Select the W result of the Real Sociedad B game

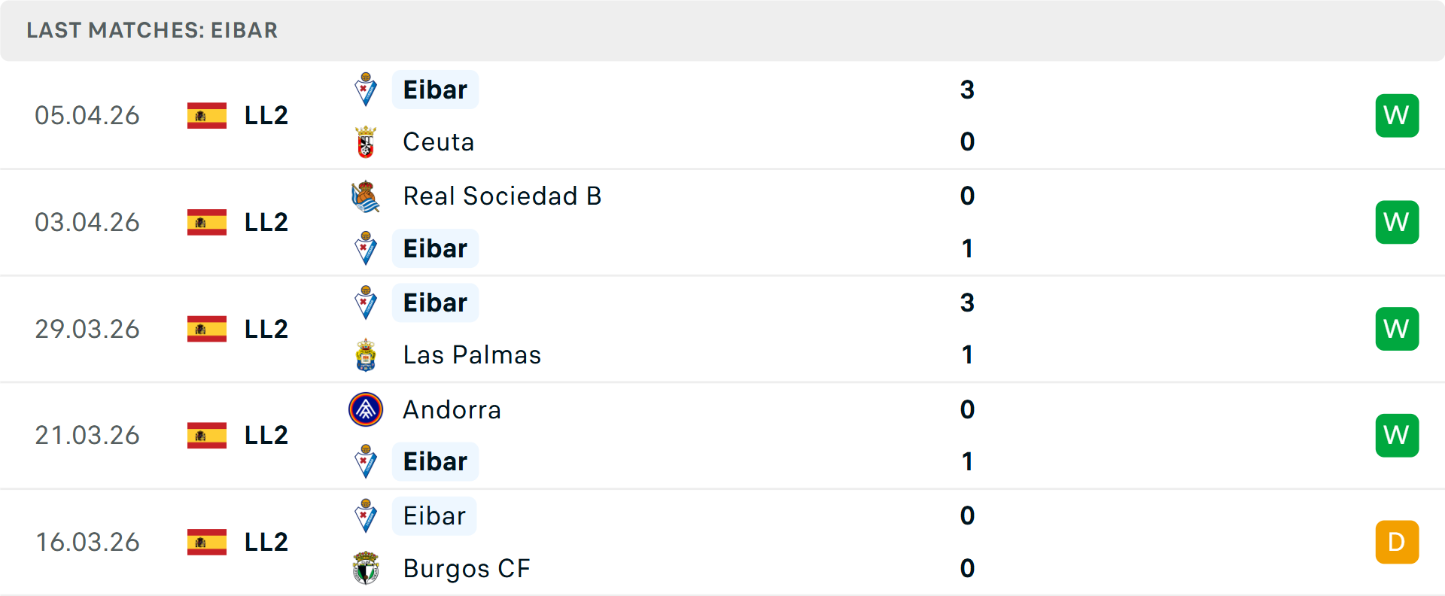pyautogui.click(x=1397, y=222)
